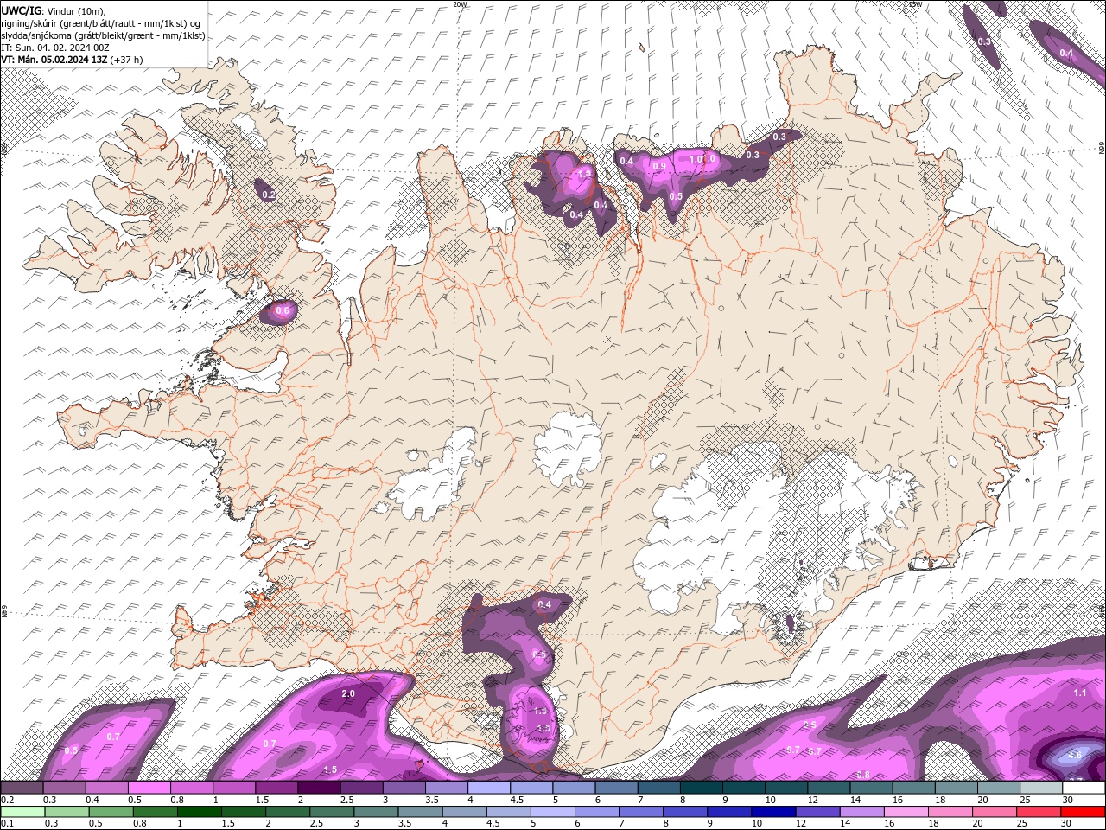This screenshot has height=830, width=1106.
Task: Click the 20W longitude label at the top edge
Action: 460,4
